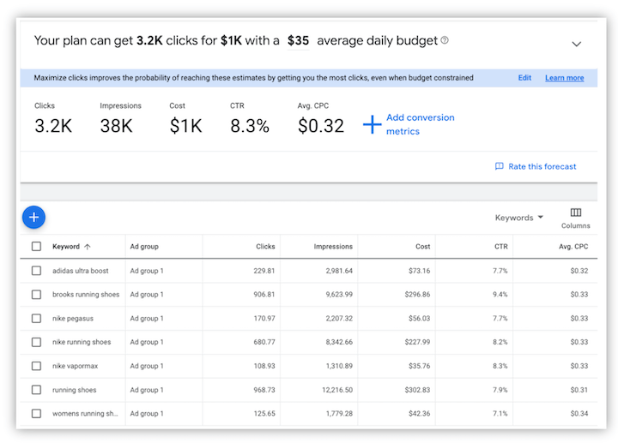This screenshot has width=618, height=443.
Task: Click the Edit link for Maximize clicks
Action: point(524,78)
